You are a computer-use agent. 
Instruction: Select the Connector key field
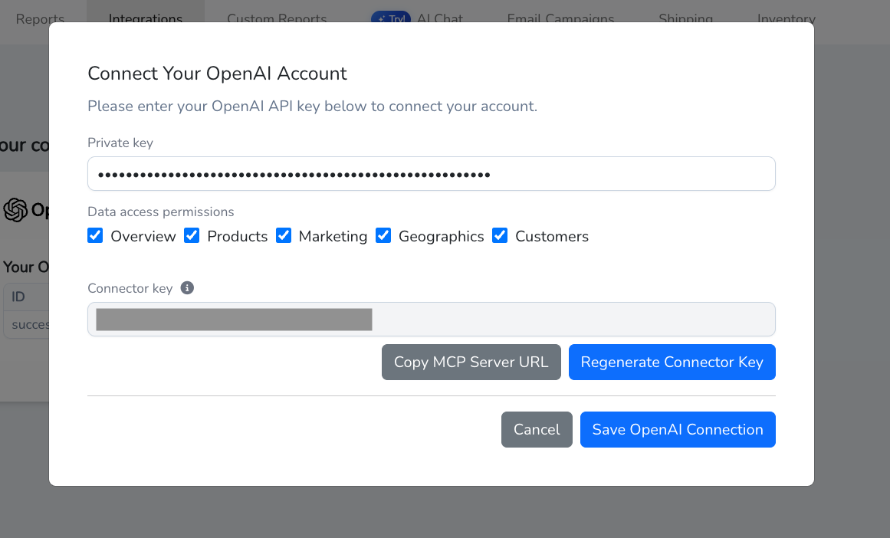point(432,319)
